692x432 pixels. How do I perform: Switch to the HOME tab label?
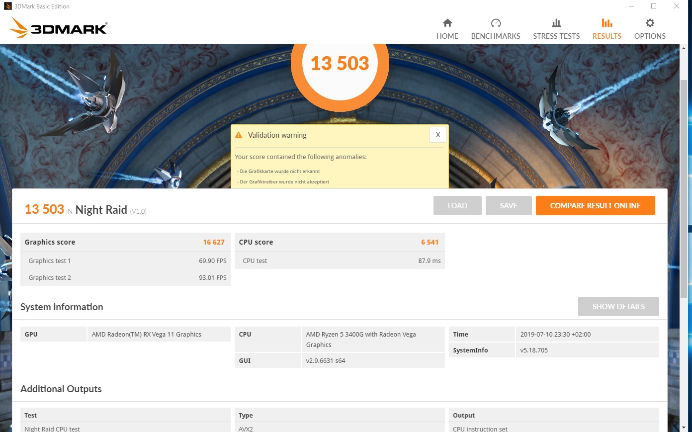(447, 36)
